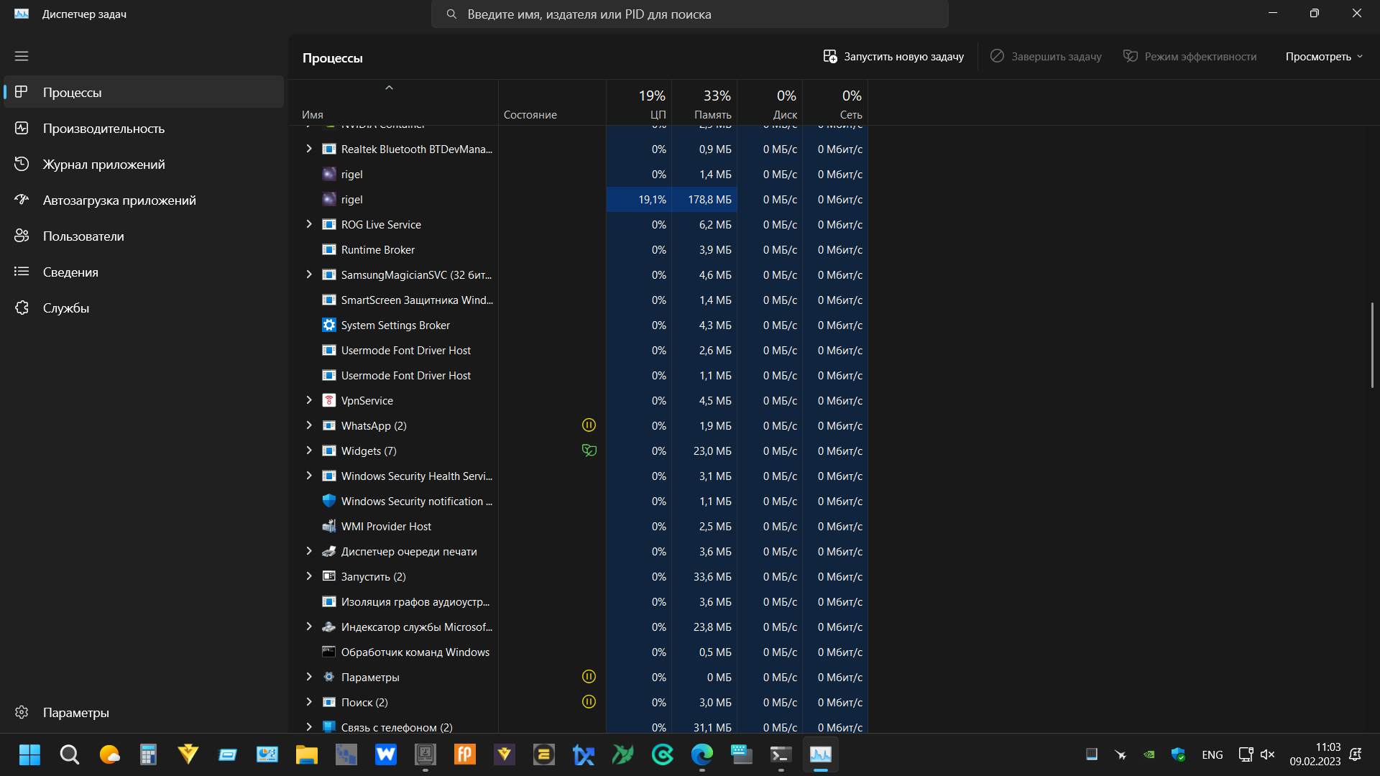Open NVIDIA settings from the system tray
Screen dimensions: 1380x776
coord(1149,754)
